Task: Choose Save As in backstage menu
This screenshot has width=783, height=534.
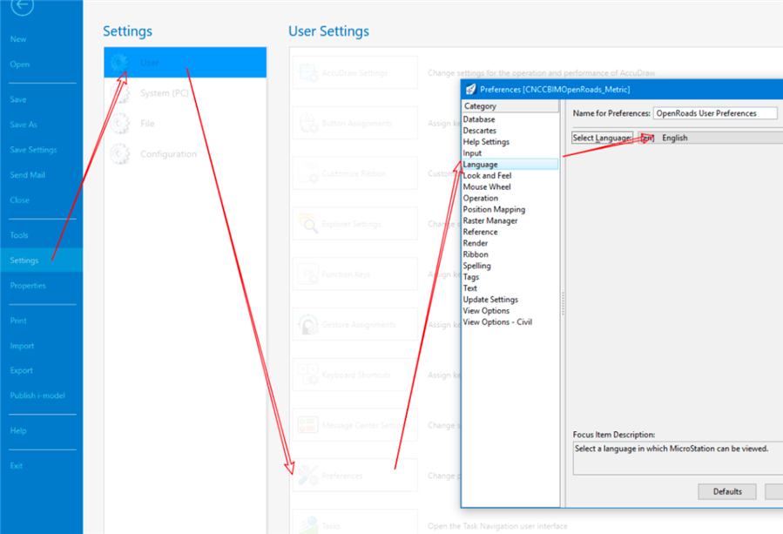Action: click(24, 125)
